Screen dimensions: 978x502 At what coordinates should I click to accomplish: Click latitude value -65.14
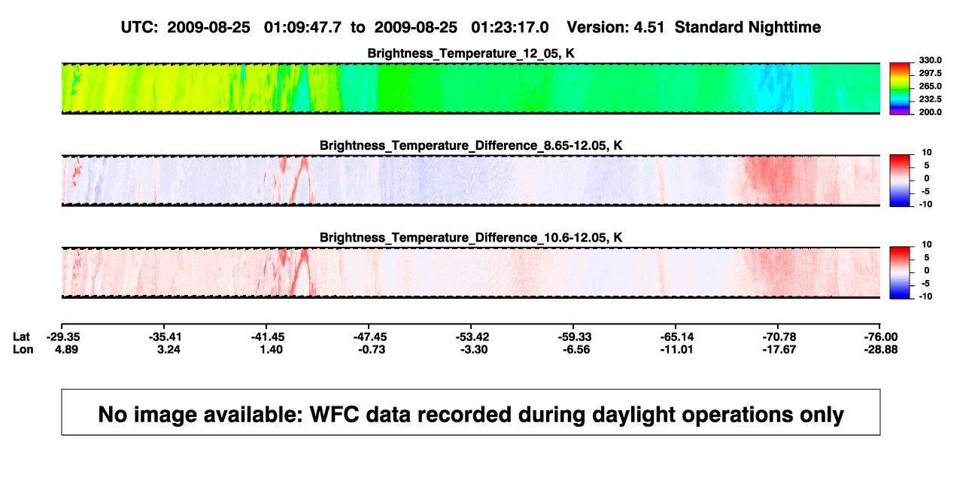click(x=677, y=336)
